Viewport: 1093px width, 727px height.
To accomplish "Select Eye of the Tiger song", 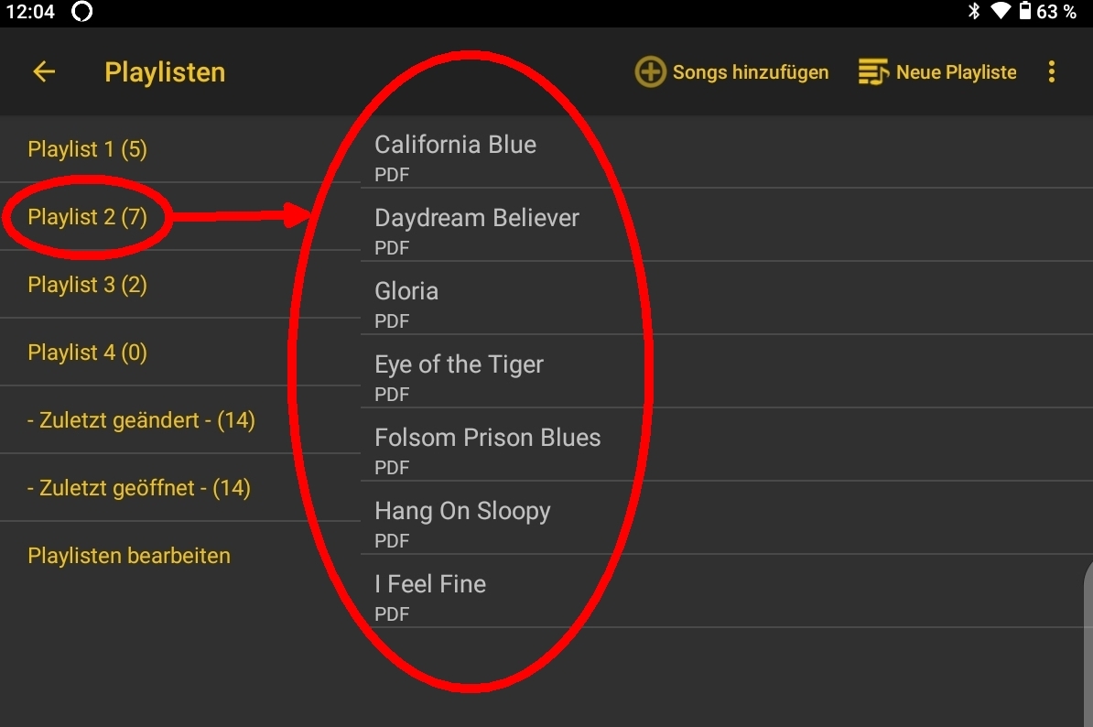I will click(460, 364).
